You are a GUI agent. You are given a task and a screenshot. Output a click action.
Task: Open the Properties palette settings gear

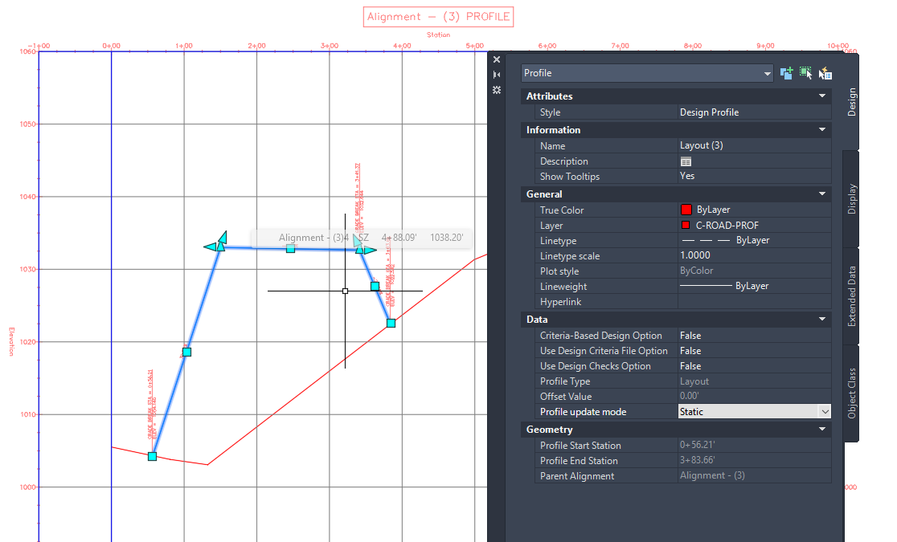click(x=496, y=90)
